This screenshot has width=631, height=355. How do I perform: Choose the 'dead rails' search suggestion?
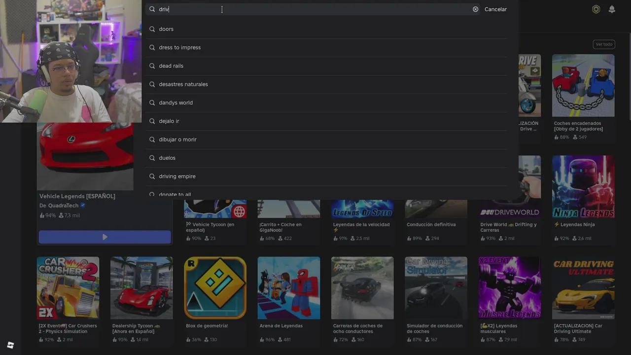171,66
